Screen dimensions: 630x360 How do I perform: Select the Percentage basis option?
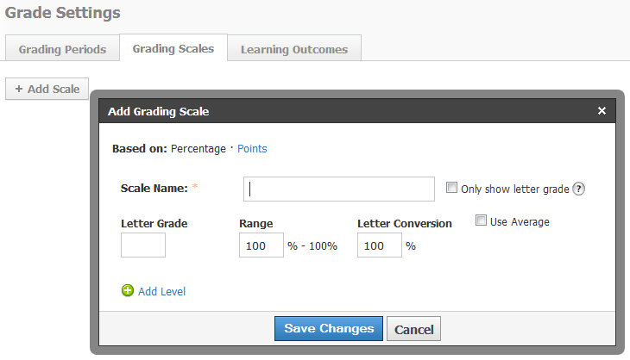coord(198,148)
